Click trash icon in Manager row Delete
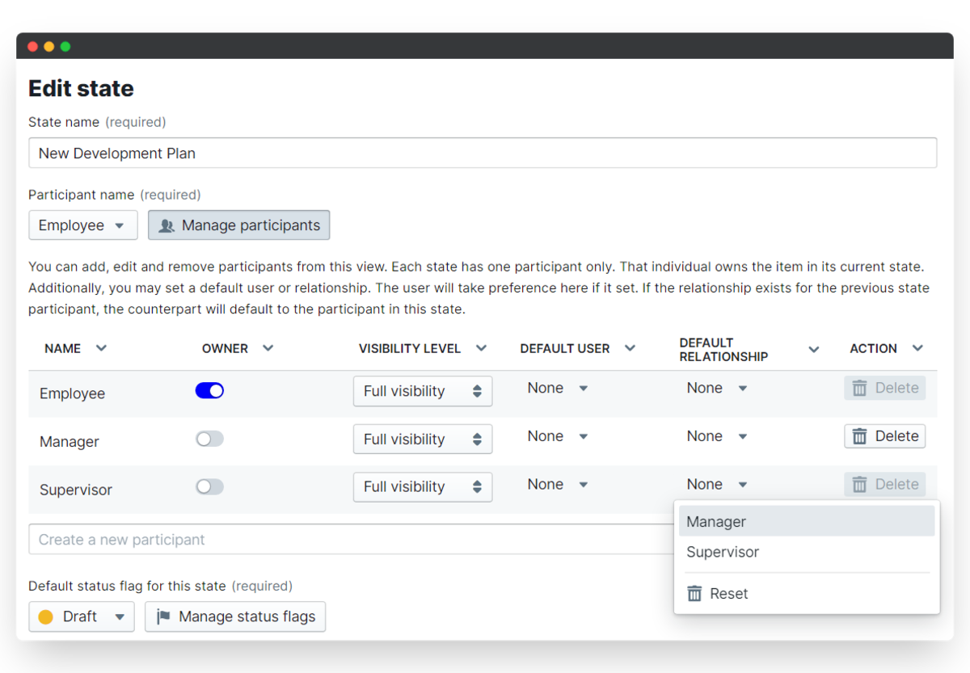Image resolution: width=970 pixels, height=673 pixels. [x=860, y=436]
